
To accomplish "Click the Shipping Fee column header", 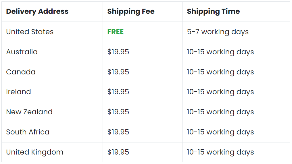I will [x=131, y=11].
